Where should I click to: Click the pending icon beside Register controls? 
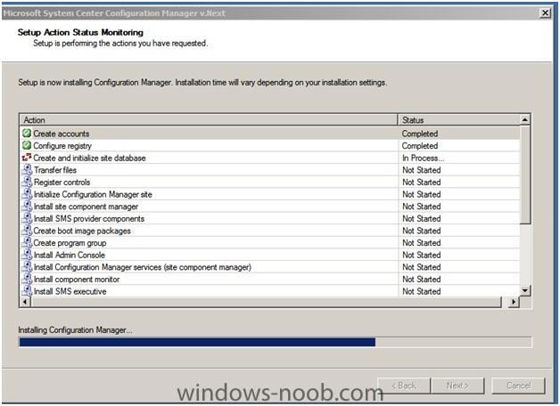pos(27,182)
